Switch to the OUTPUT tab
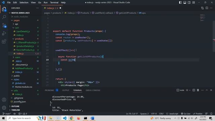The width and height of the screenshot is (215, 121). coord(66,90)
